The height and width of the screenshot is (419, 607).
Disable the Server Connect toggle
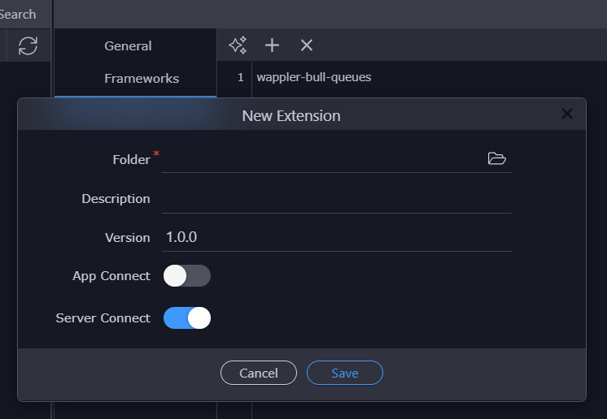tap(187, 317)
